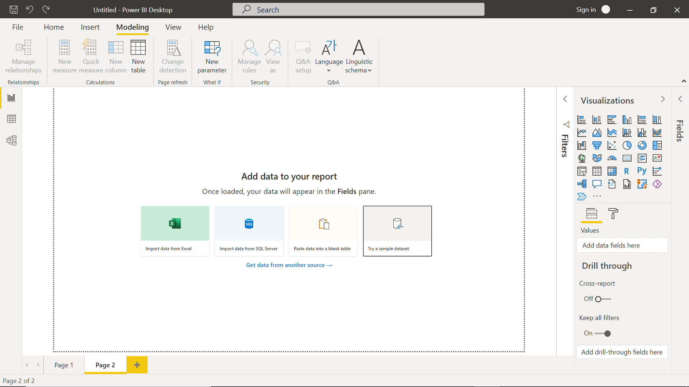Click the Card visualization icon
This screenshot has width=689, height=387.
pyautogui.click(x=627, y=158)
